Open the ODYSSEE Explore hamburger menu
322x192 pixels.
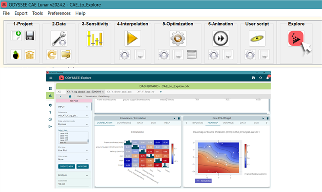click(51, 78)
